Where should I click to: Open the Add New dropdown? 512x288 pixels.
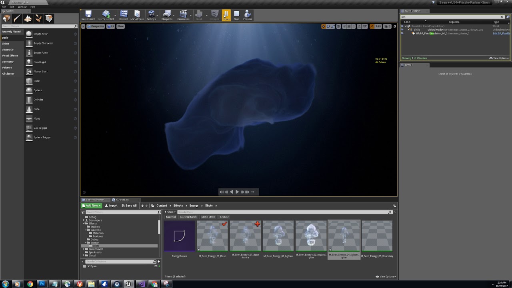pos(92,206)
